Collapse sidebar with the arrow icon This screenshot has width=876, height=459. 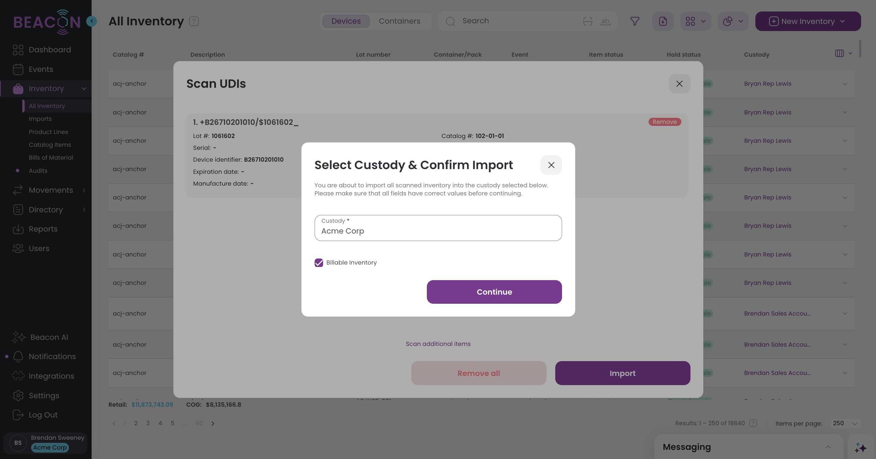pyautogui.click(x=92, y=21)
